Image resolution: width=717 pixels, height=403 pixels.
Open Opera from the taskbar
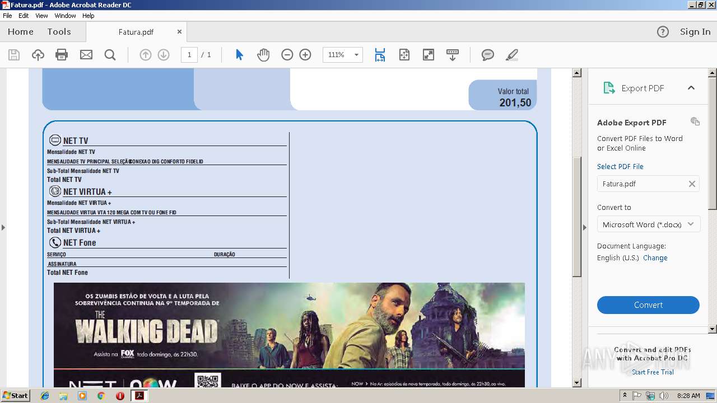point(120,396)
